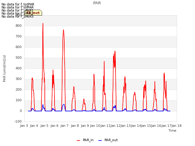Screen dimensions: 195x146
Task: Click the y-axis tick label 500
Action: pyautogui.click(x=19, y=58)
